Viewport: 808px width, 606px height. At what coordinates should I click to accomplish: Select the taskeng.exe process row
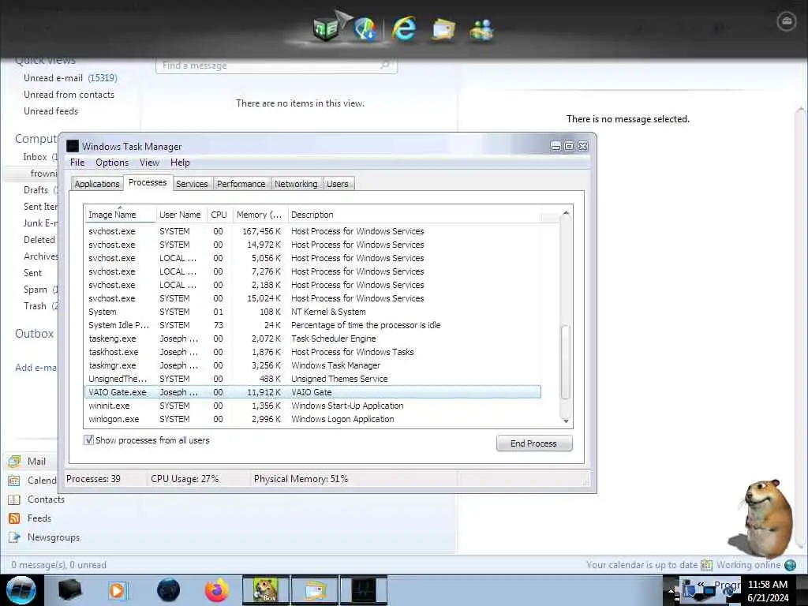312,339
